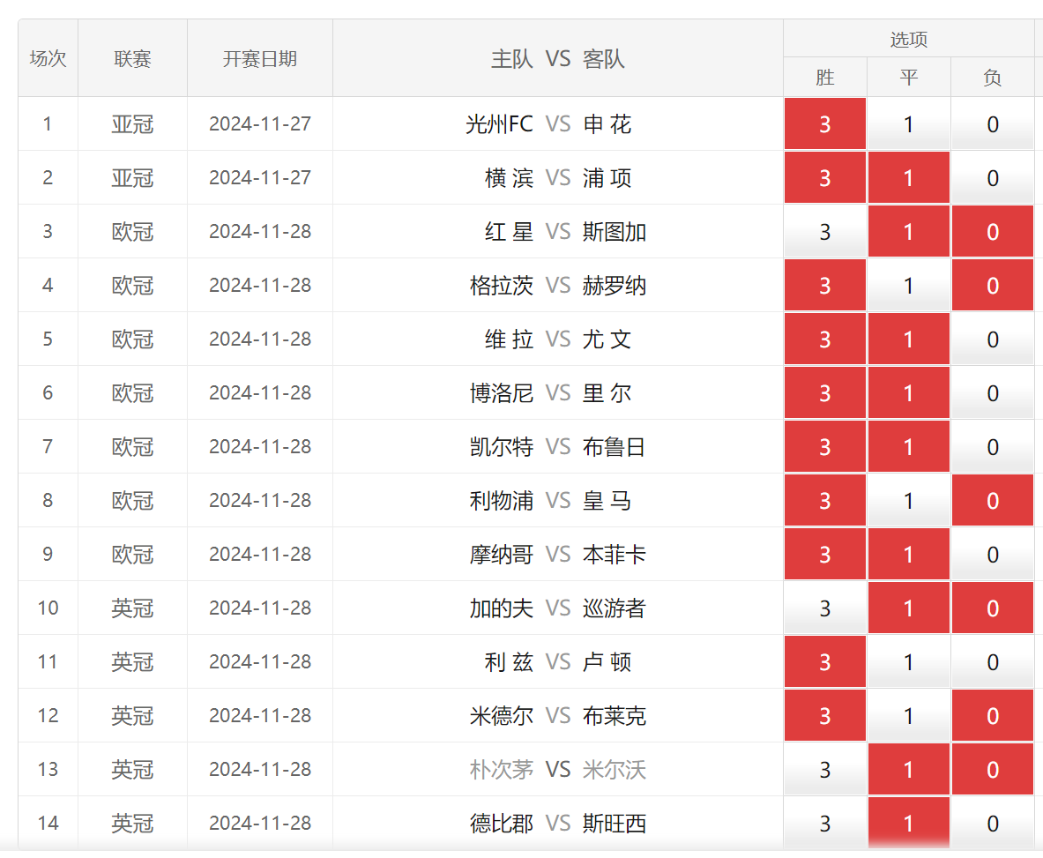Deselect loss option 0 for 利物浦 vs 皇马

(992, 501)
